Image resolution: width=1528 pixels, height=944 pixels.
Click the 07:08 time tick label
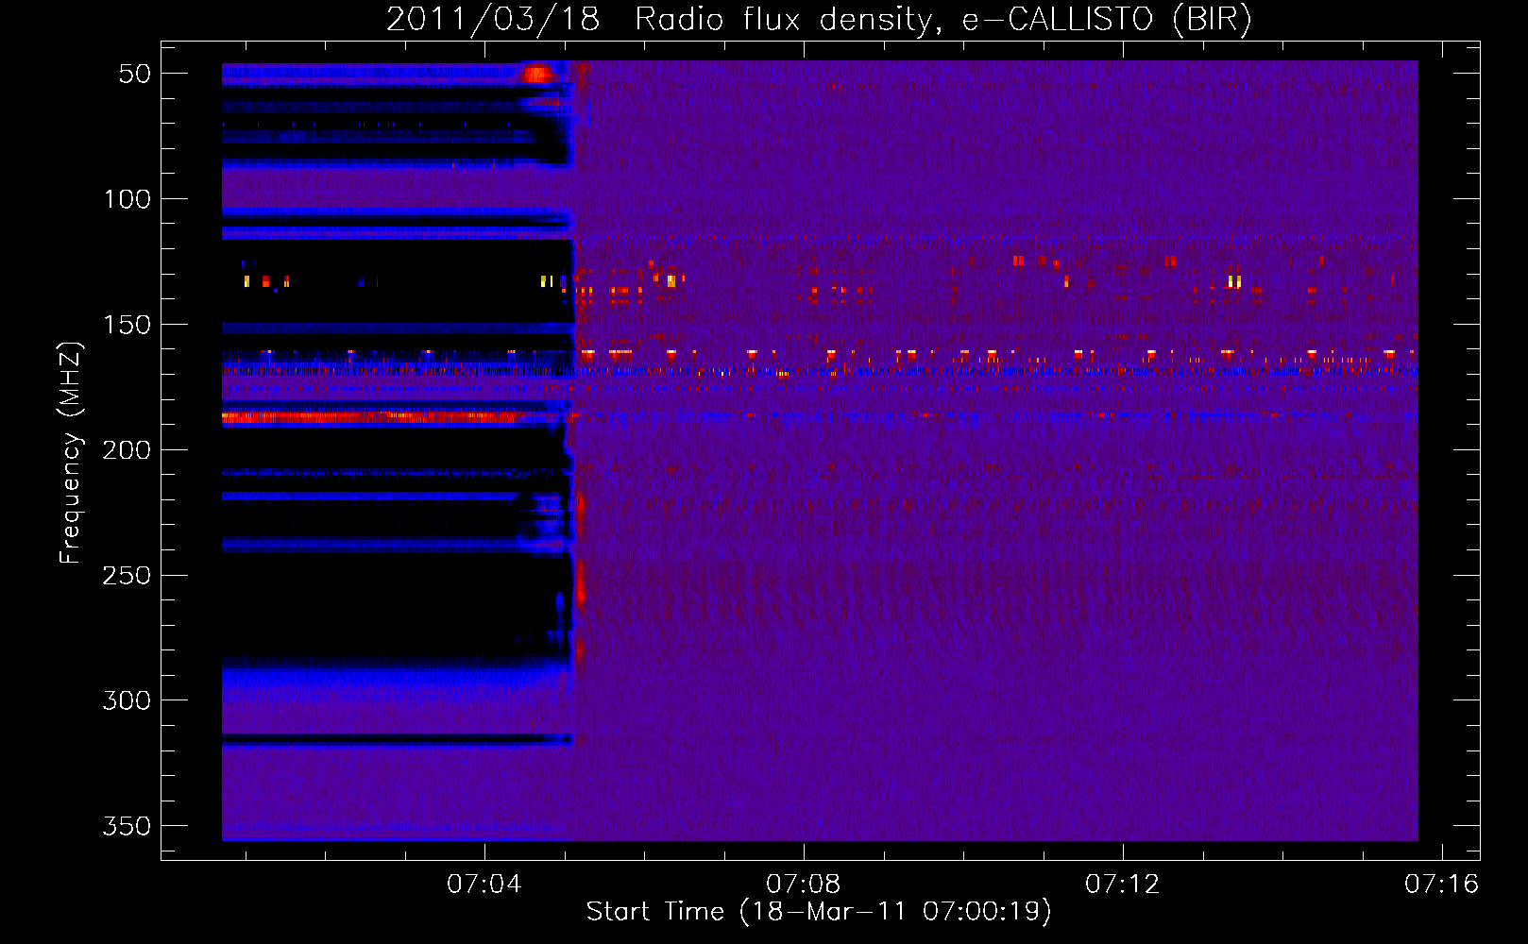tap(804, 885)
